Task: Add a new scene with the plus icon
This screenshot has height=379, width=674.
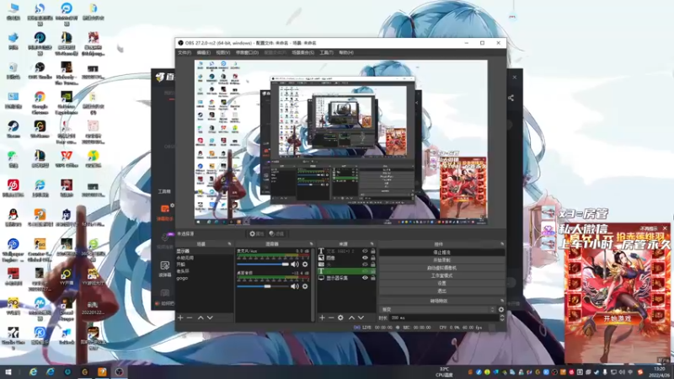Action: tap(180, 318)
